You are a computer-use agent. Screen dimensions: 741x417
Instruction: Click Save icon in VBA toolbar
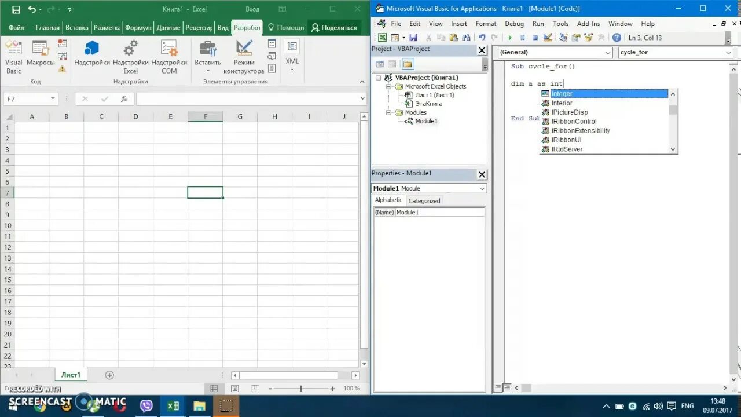point(413,38)
